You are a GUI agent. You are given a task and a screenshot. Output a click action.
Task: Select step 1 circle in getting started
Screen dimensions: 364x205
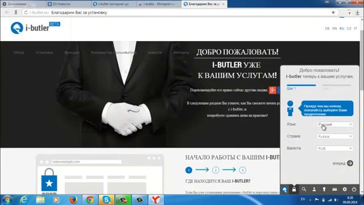[x=189, y=170]
